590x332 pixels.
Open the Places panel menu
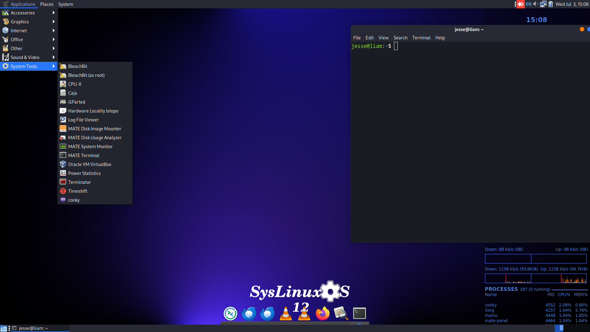pyautogui.click(x=47, y=4)
